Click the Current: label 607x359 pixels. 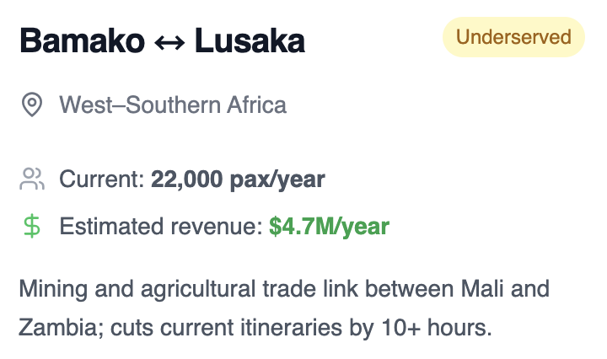click(x=102, y=179)
